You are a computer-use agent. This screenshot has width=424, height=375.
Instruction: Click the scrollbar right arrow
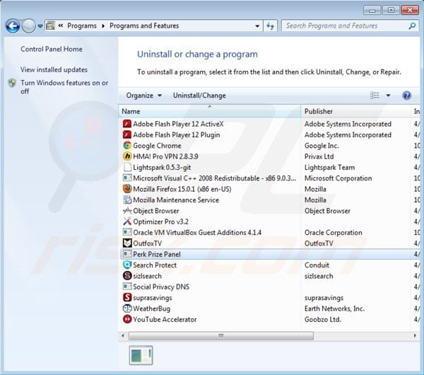pyautogui.click(x=415, y=336)
